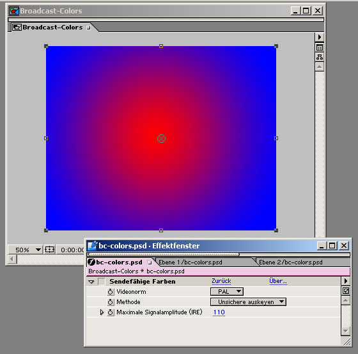
Task: Toggle the title-action safe icon
Action: tap(50, 250)
